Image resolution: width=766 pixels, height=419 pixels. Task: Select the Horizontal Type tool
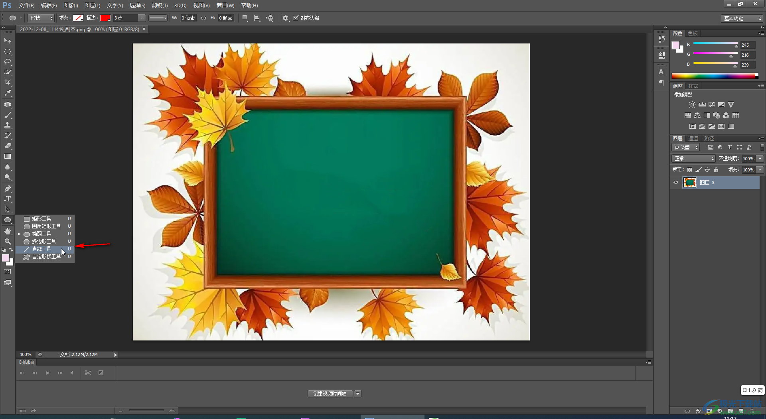(8, 199)
